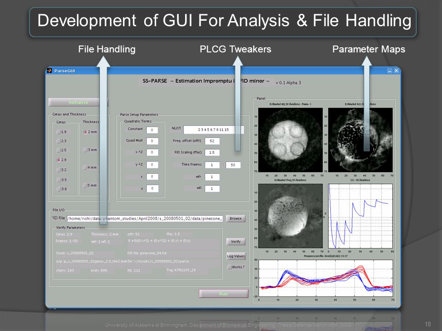The width and height of the screenshot is (442, 331).
Task: Click the wfi input field
Action: pos(212,188)
